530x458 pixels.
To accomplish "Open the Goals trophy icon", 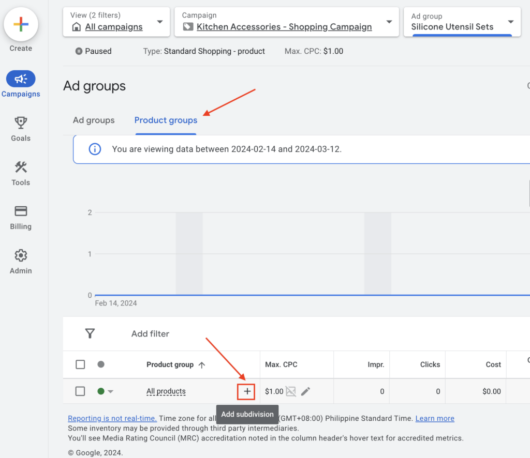I will pos(21,123).
